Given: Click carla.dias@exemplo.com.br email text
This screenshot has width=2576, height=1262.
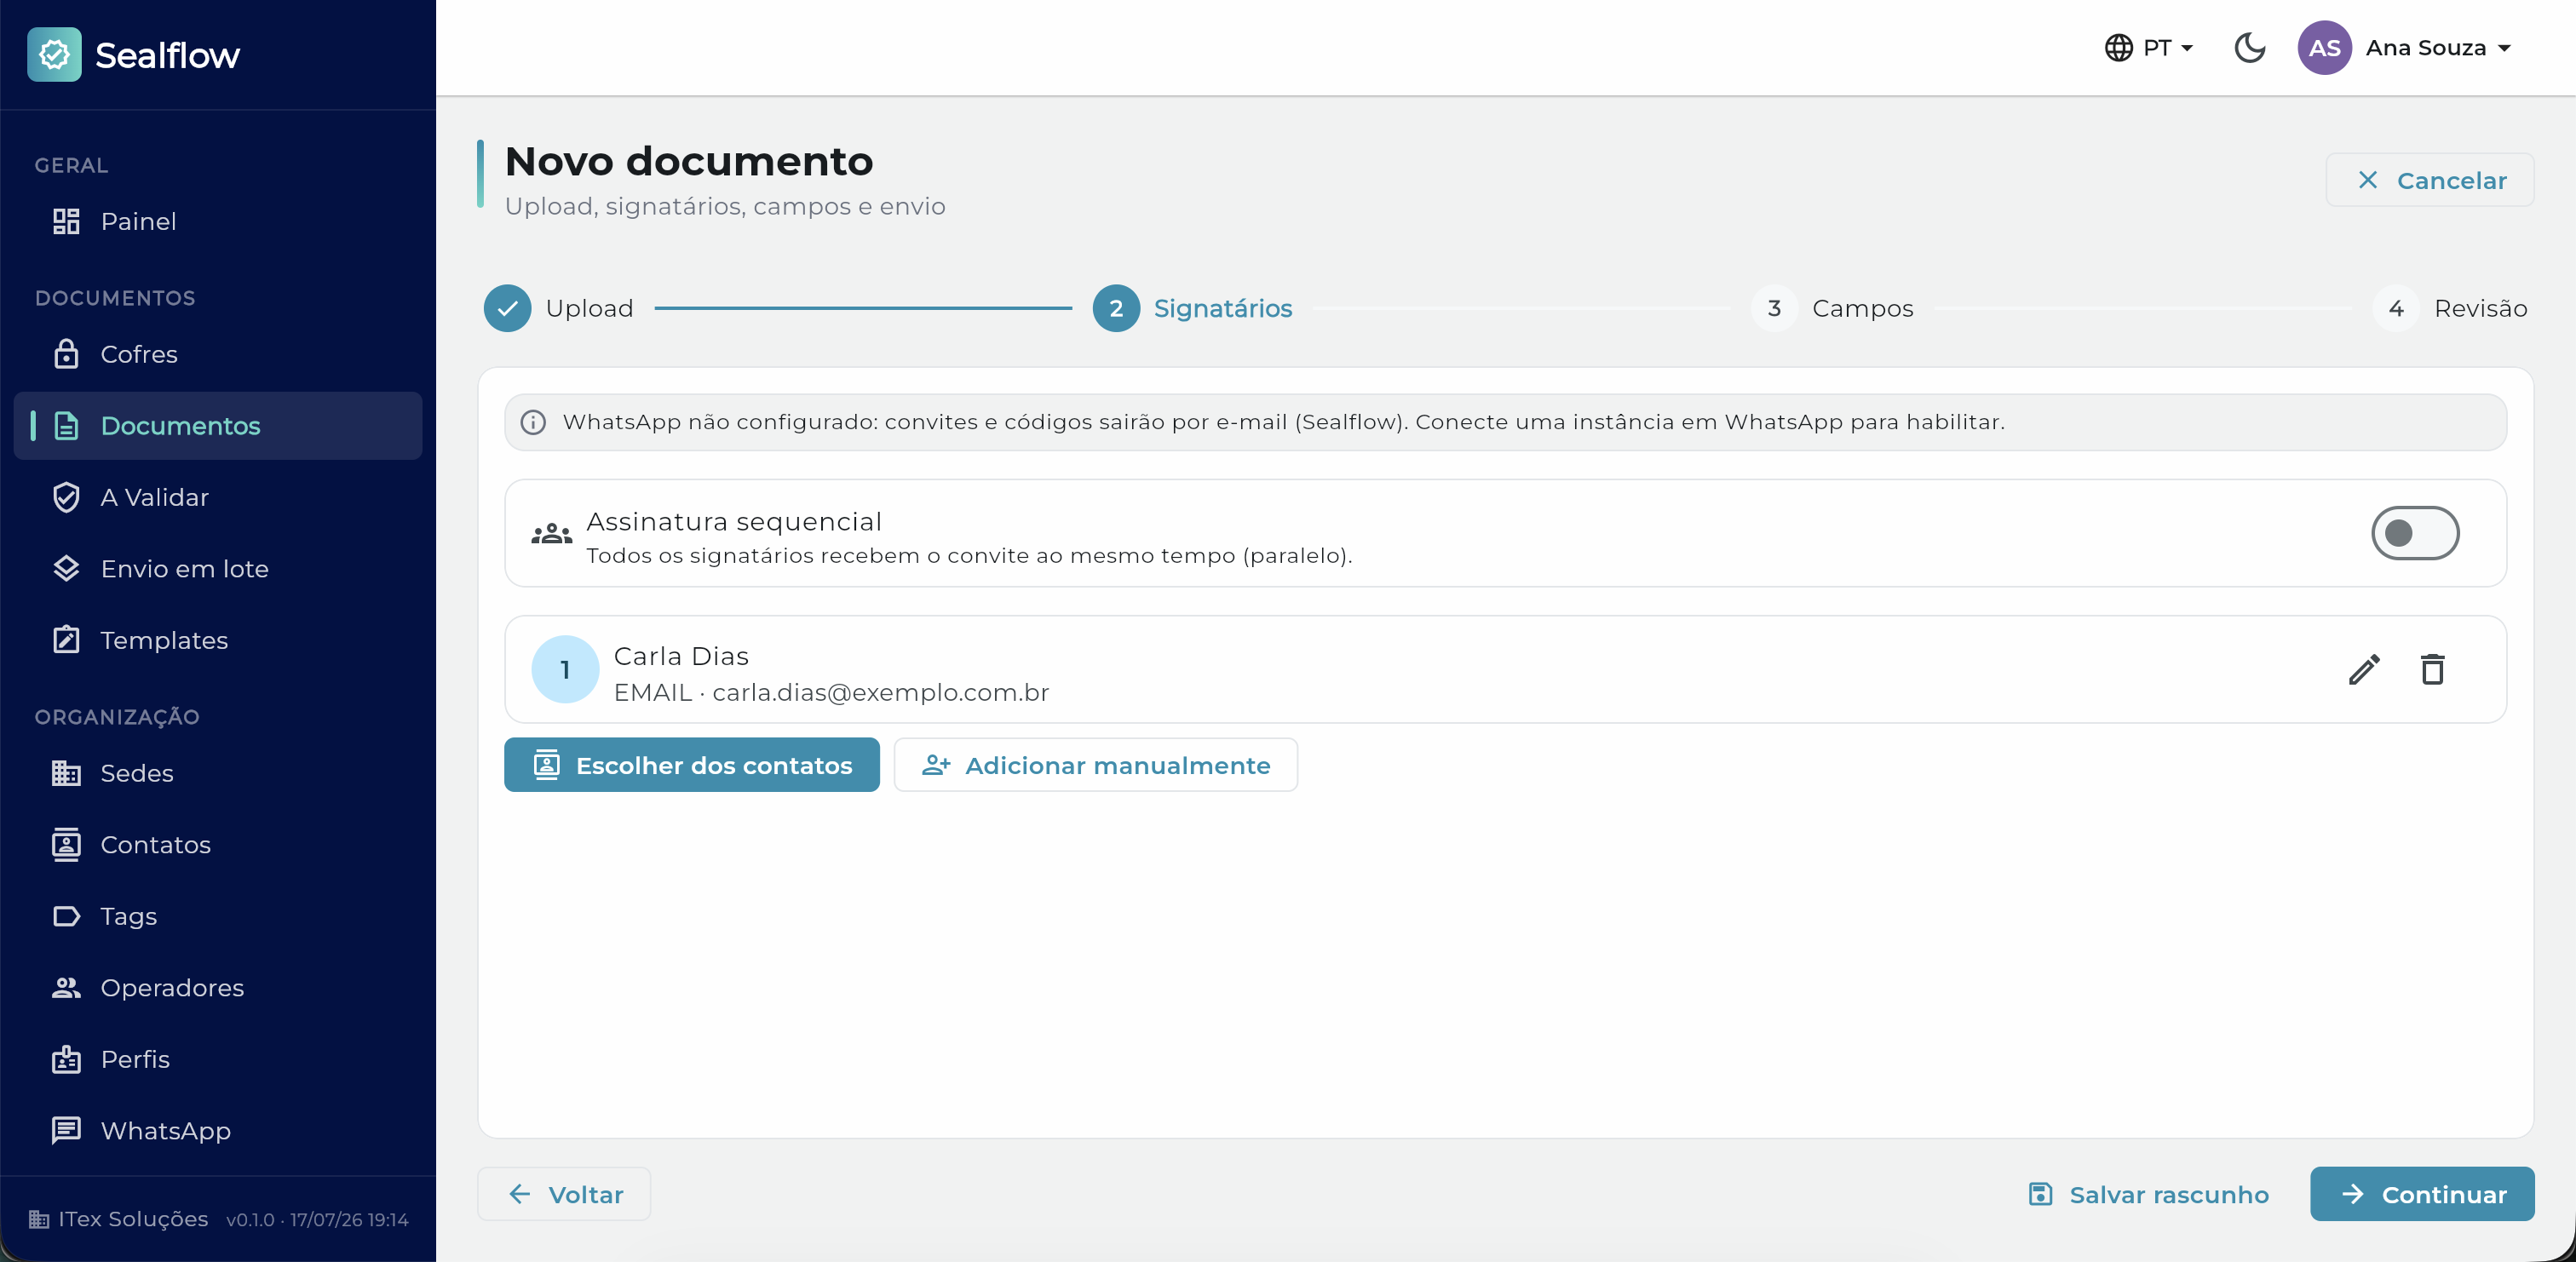Looking at the screenshot, I should pos(881,692).
